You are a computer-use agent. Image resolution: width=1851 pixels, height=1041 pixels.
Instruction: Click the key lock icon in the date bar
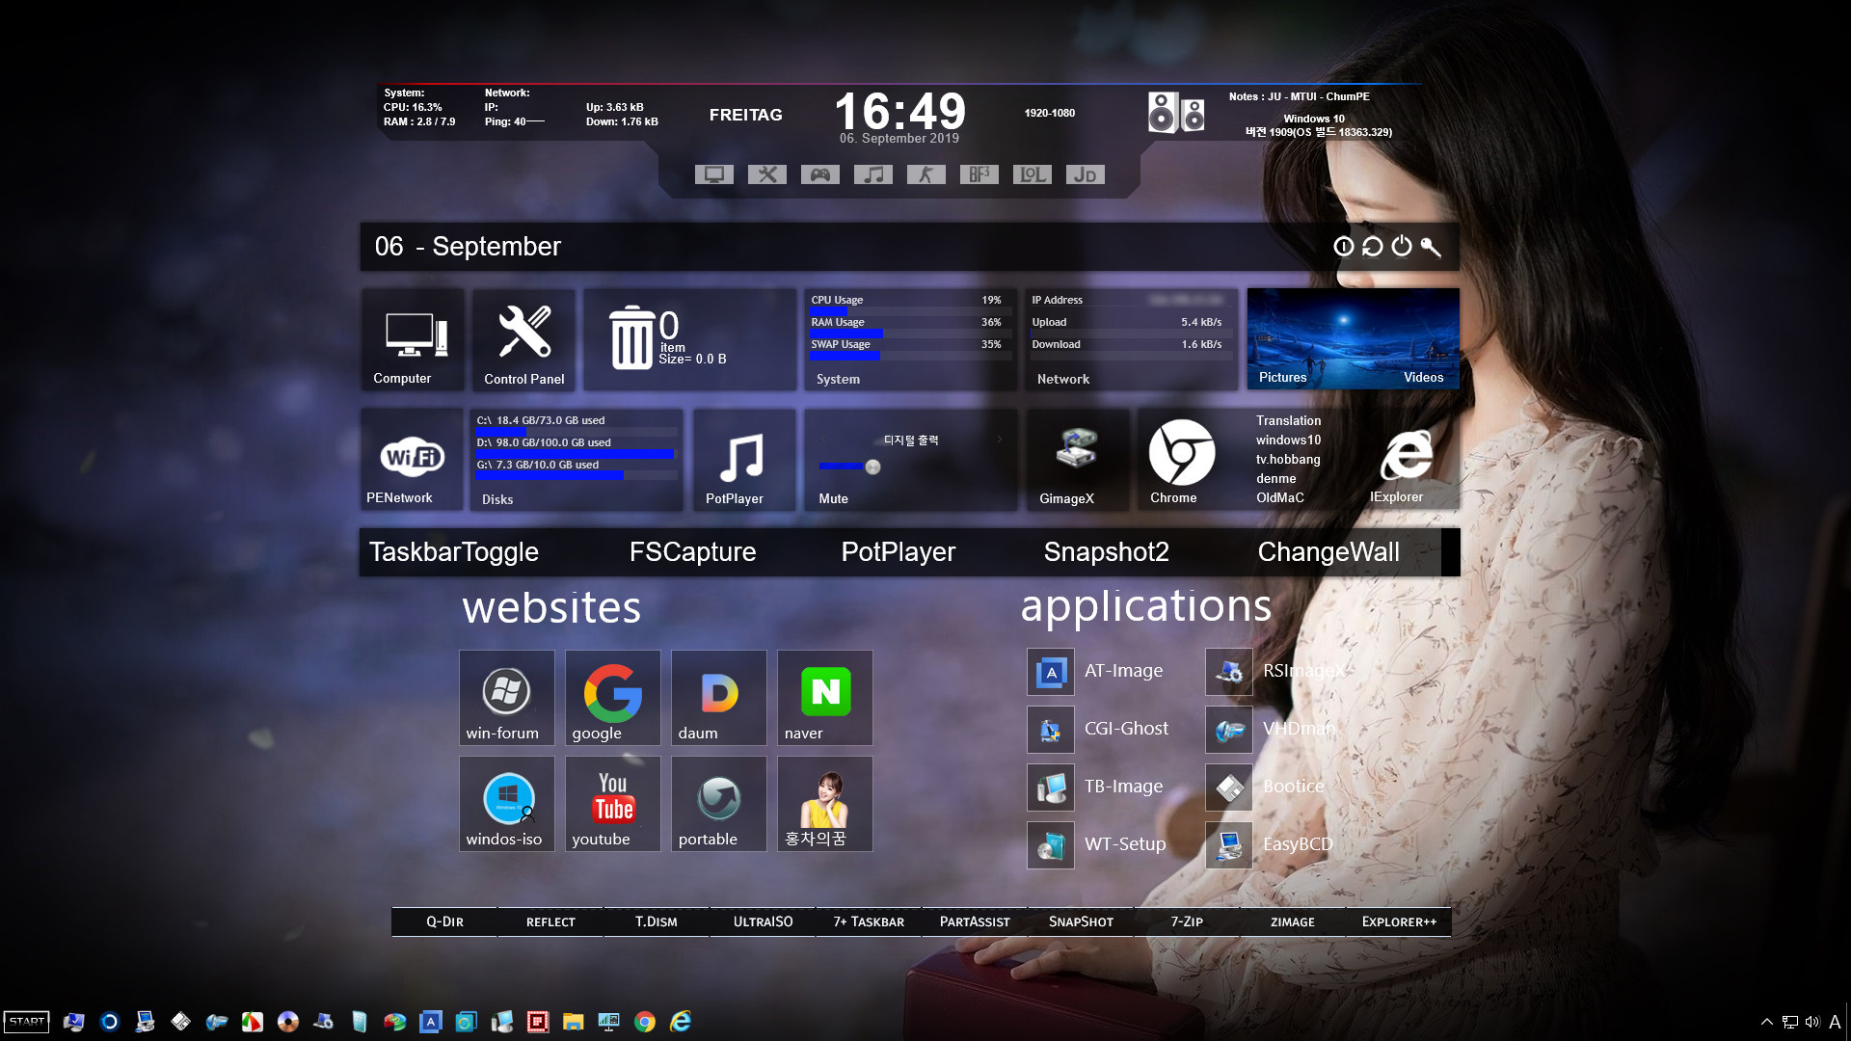tap(1431, 247)
